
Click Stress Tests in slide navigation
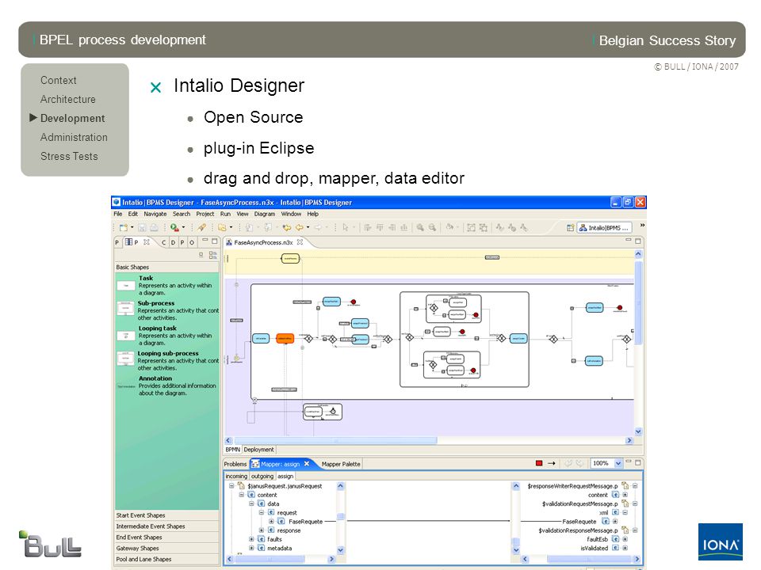pos(69,156)
